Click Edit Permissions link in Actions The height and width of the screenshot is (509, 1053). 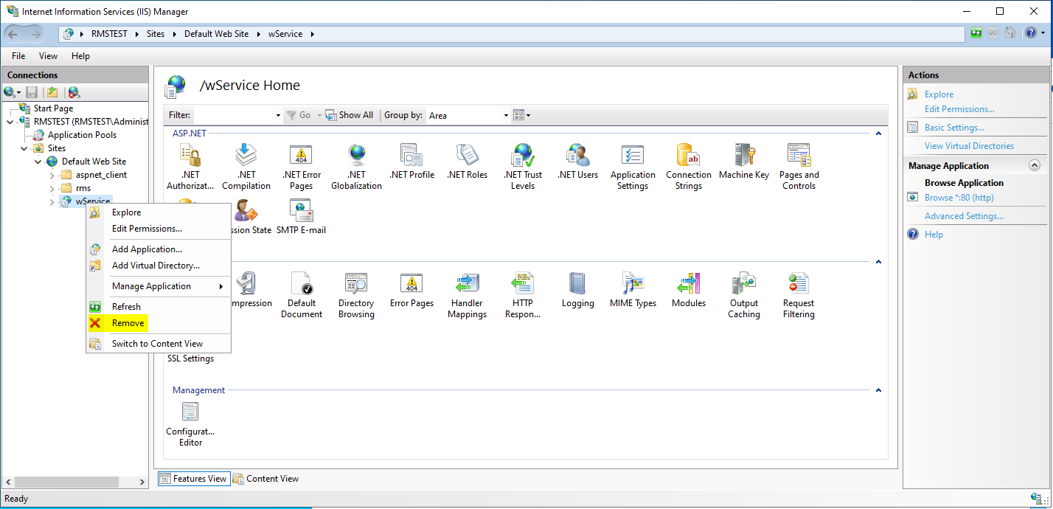[959, 109]
